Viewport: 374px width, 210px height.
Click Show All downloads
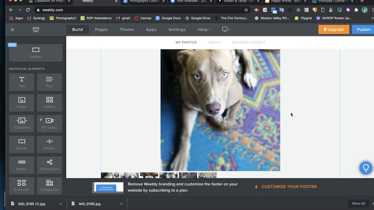359,204
